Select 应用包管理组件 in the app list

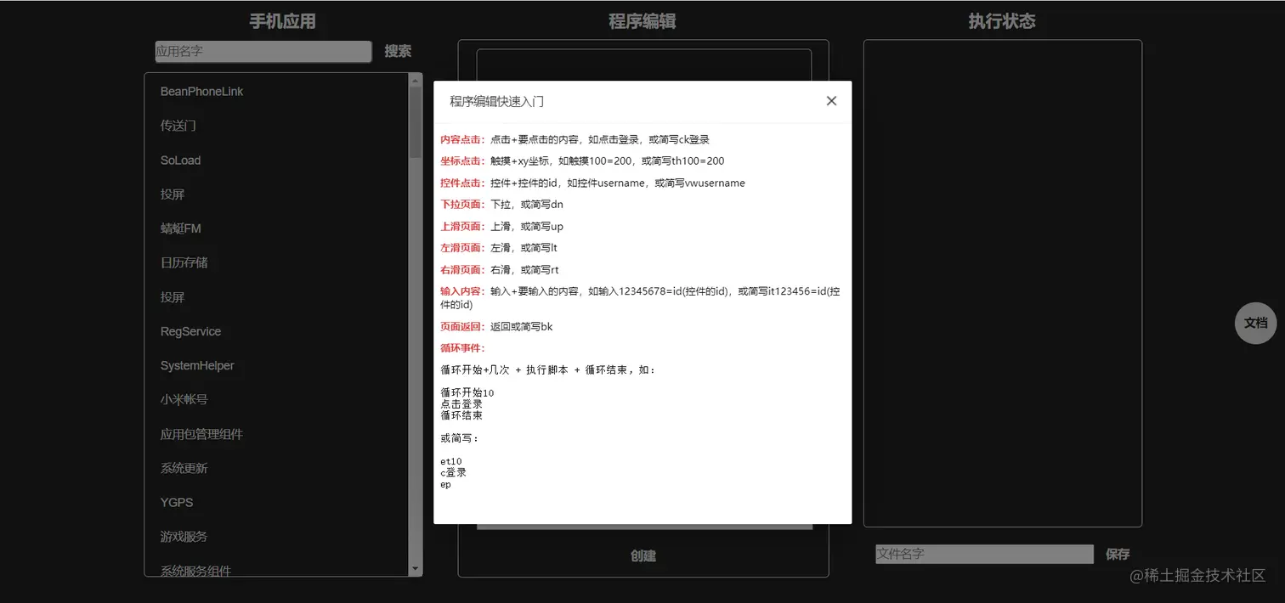201,434
